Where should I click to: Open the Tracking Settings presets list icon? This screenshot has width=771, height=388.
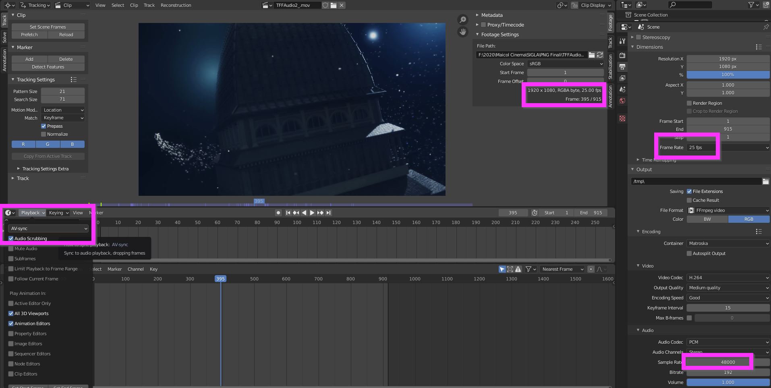73,80
